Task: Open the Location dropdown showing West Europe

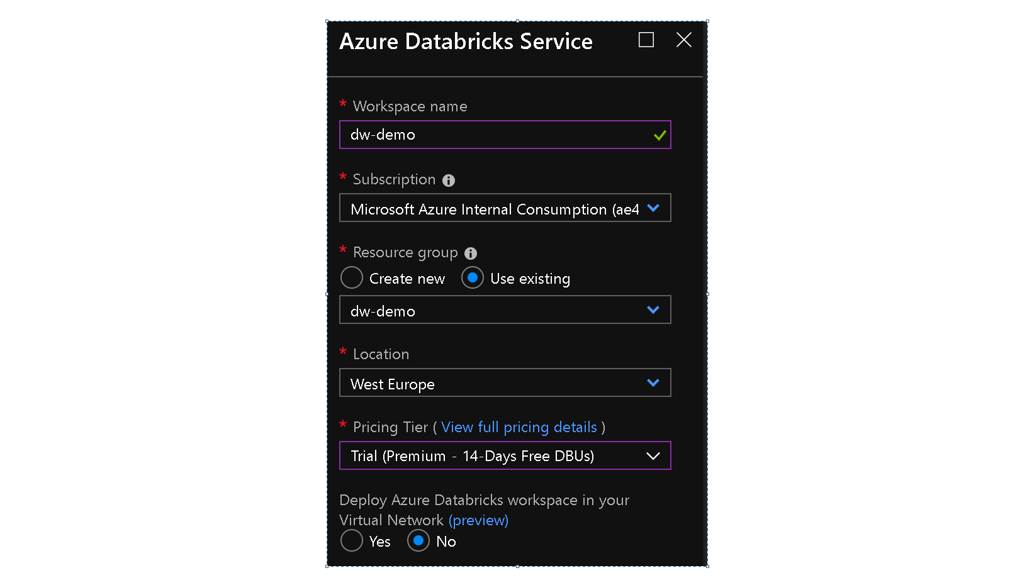Action: click(505, 382)
